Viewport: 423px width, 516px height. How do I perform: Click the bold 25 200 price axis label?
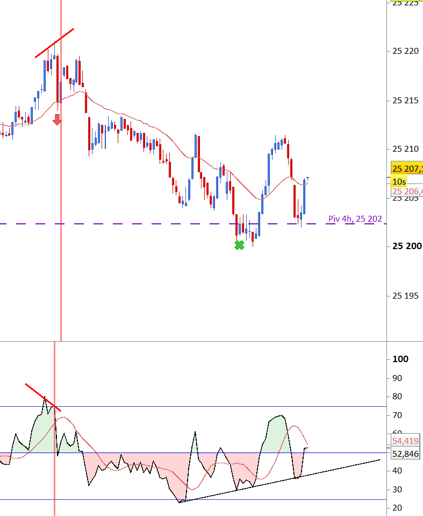click(x=407, y=246)
